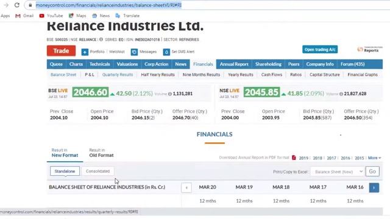
Task: Click P & L sub-menu link
Action: [90, 75]
